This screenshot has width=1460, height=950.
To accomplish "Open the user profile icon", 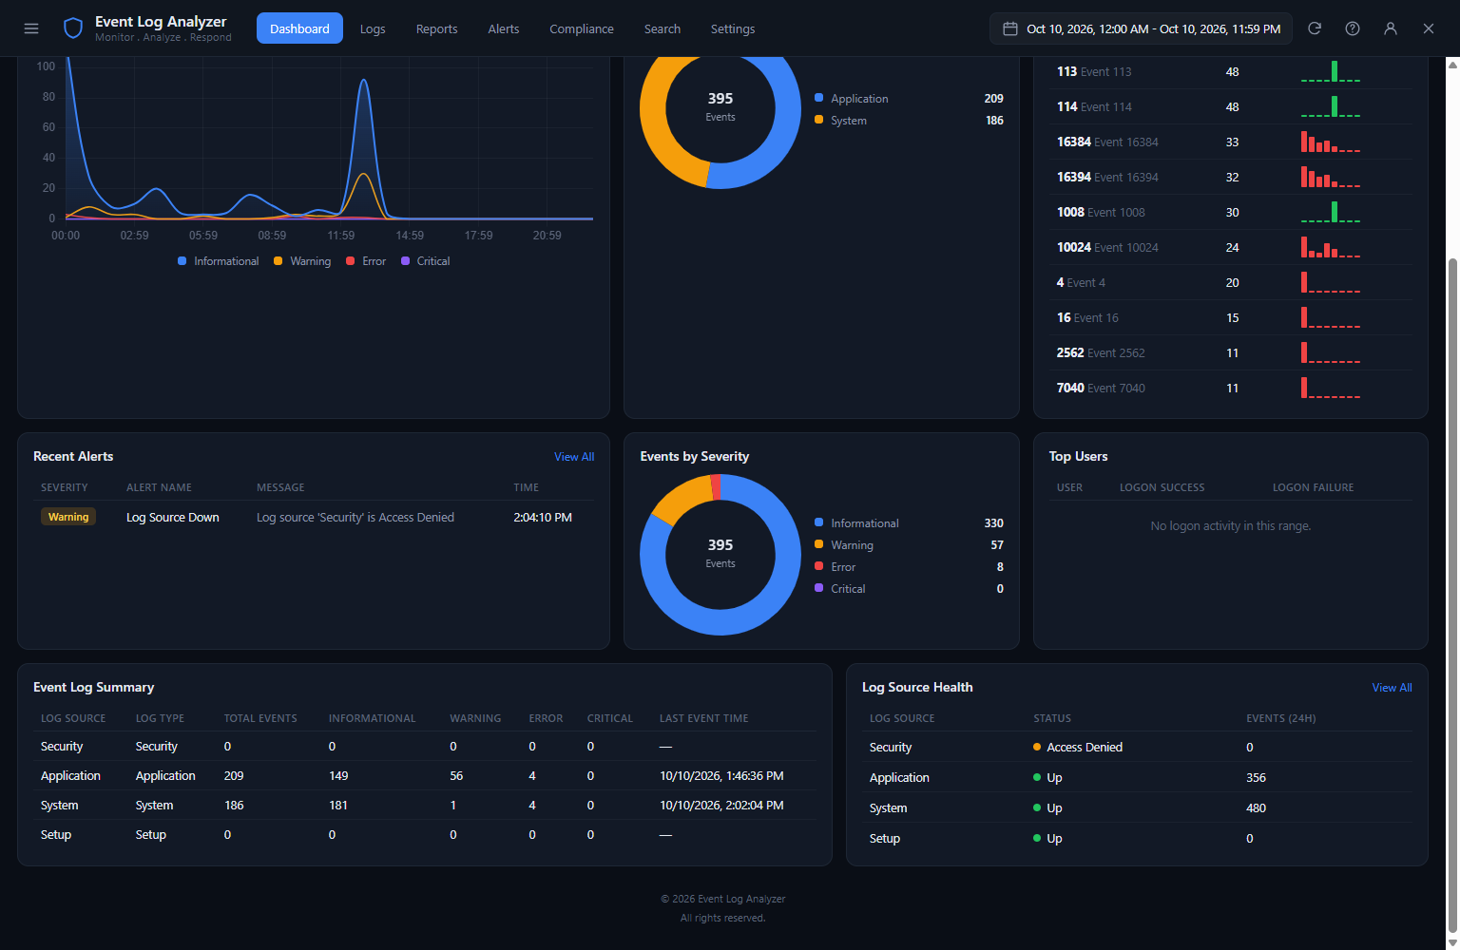I will pyautogui.click(x=1391, y=28).
